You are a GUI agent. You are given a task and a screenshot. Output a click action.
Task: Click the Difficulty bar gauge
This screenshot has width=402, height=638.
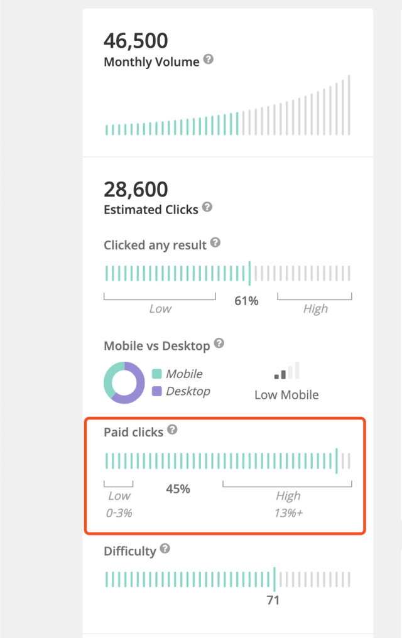tap(227, 579)
